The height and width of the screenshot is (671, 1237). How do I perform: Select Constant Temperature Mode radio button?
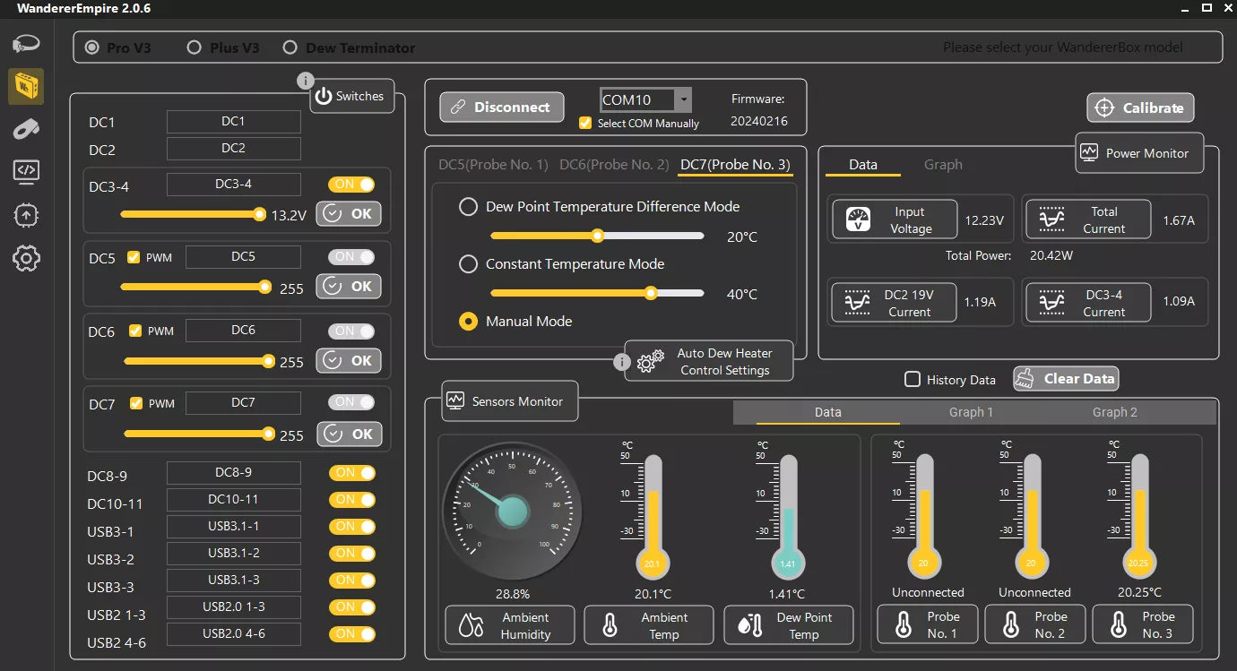(468, 264)
